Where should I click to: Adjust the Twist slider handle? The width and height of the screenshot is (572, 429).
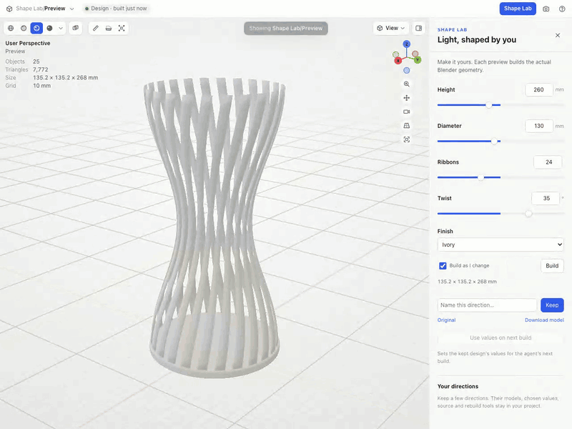click(x=528, y=214)
